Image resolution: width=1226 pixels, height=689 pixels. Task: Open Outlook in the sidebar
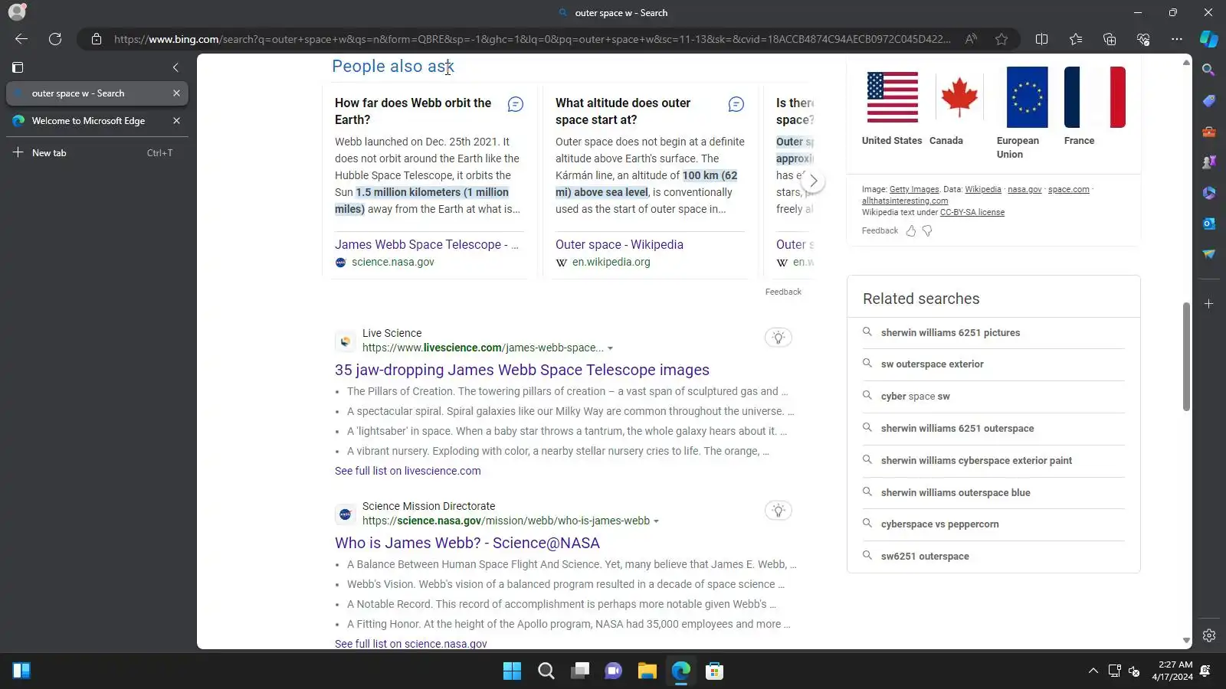click(x=1209, y=224)
